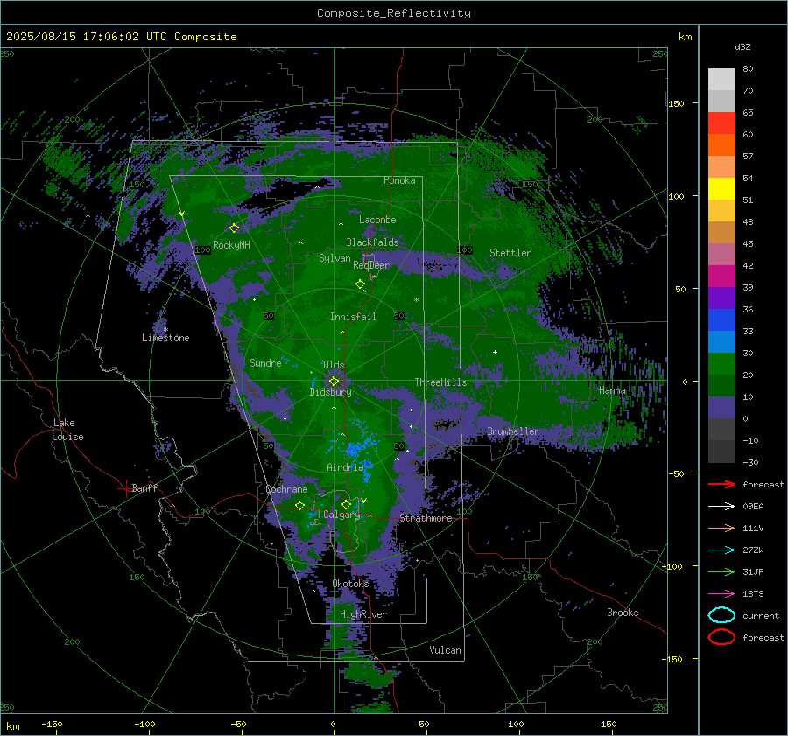Click the Brooks label
Screen dimensions: 788x736
623,613
